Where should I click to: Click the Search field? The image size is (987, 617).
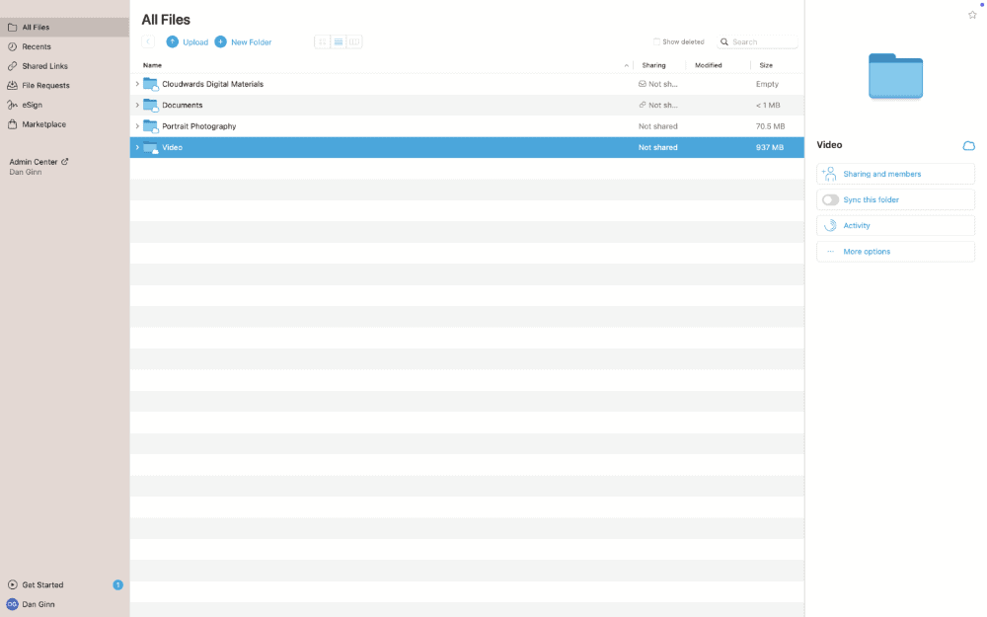coord(762,42)
